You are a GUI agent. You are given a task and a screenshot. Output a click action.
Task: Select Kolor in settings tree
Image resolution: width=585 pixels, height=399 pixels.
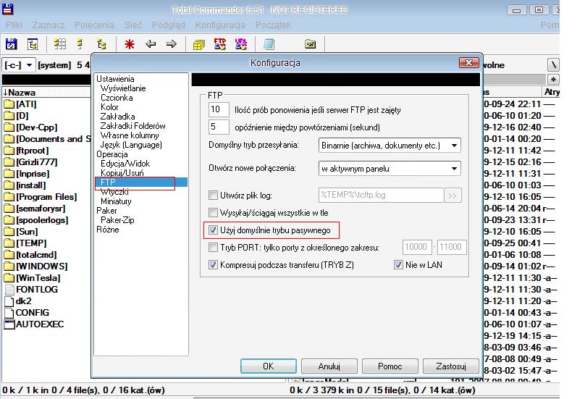click(x=109, y=106)
